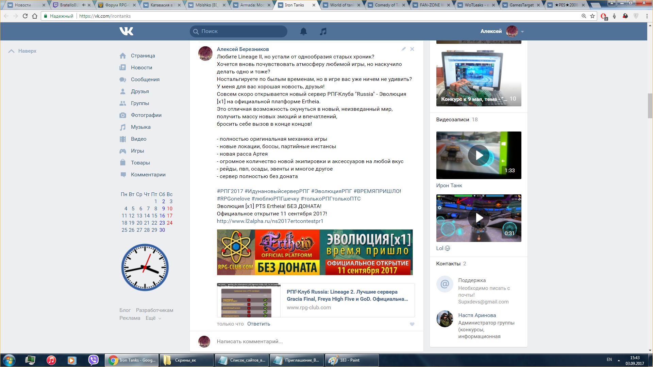This screenshot has height=367, width=653.
Task: Switch to World of tanks tab
Action: pos(342,5)
